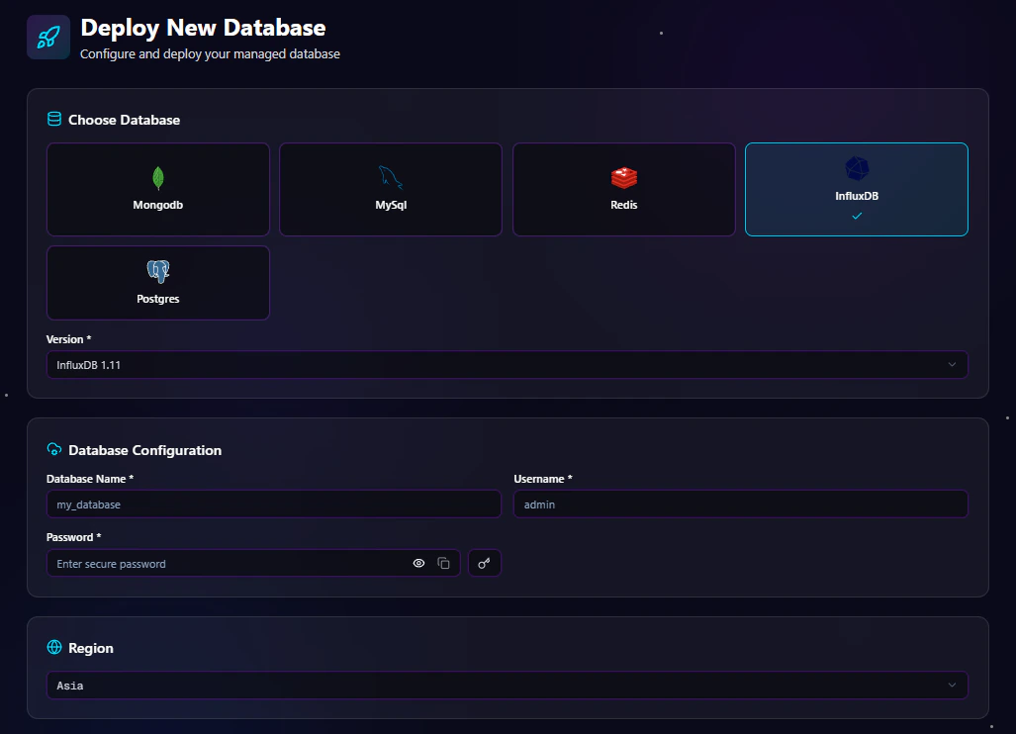Select the InfluxDB database card

857,189
